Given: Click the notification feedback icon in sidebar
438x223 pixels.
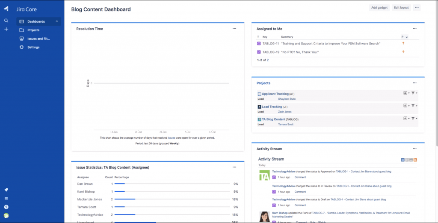Looking at the screenshot, I should (x=6, y=190).
